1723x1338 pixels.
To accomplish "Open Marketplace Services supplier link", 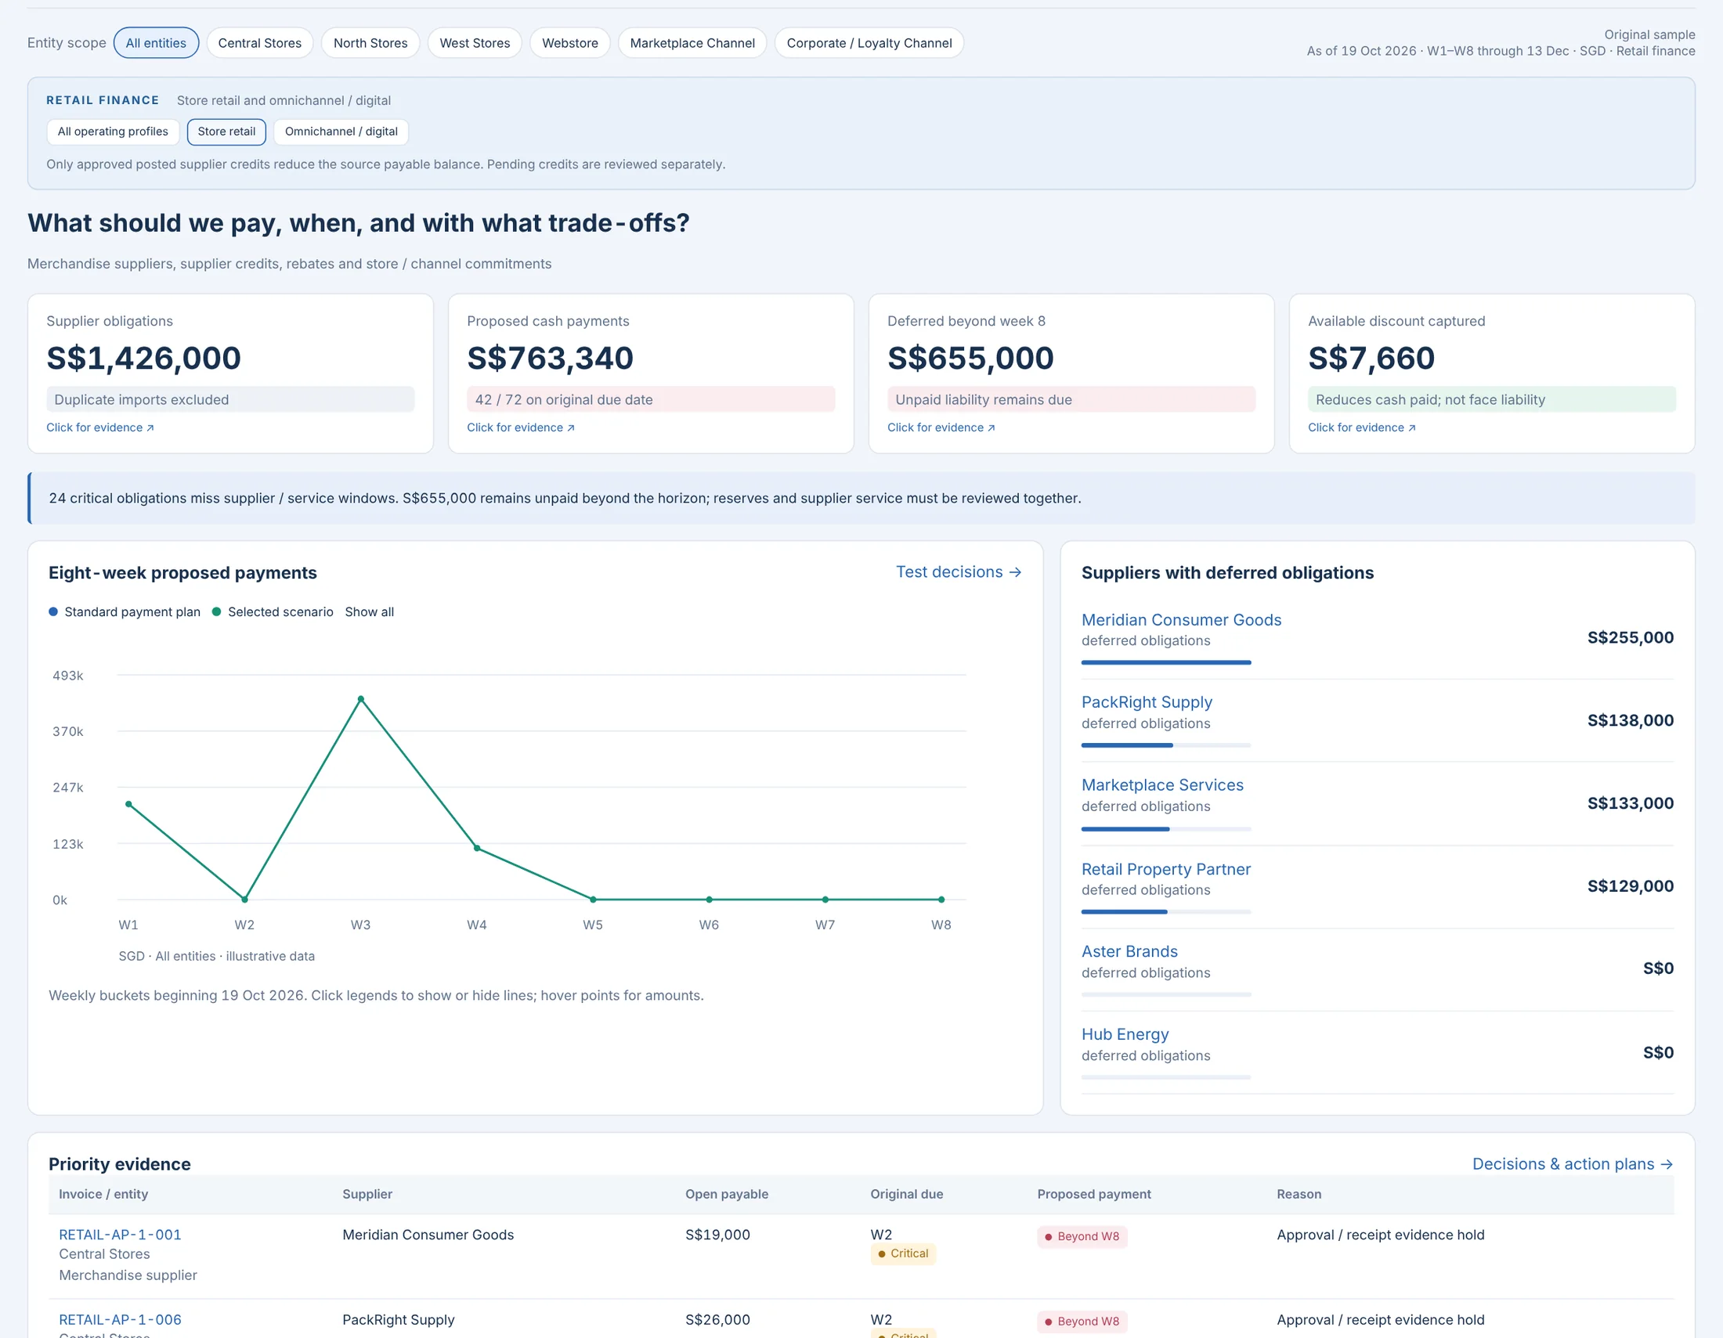I will point(1162,785).
